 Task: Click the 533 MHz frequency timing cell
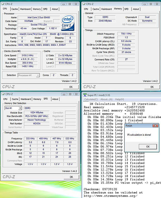pyautogui.click(x=70, y=139)
